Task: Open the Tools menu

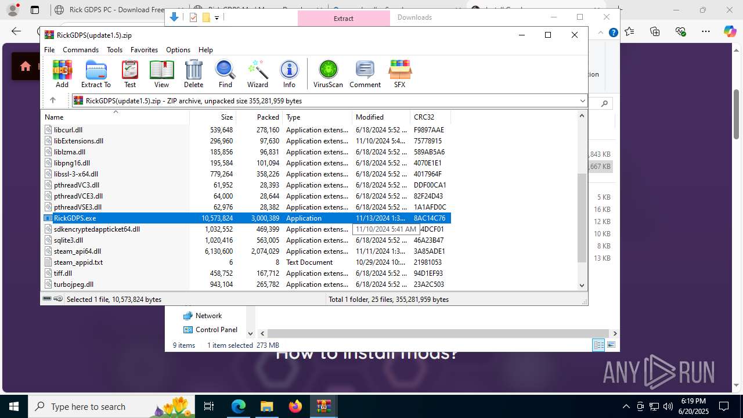Action: pyautogui.click(x=114, y=50)
